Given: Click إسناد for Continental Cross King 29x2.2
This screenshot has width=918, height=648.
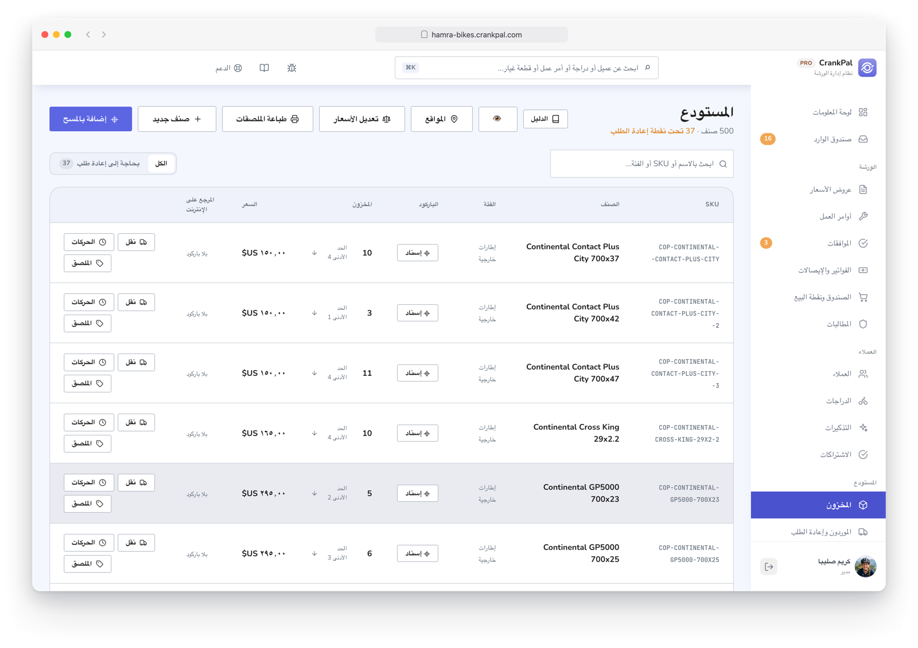Looking at the screenshot, I should [418, 433].
